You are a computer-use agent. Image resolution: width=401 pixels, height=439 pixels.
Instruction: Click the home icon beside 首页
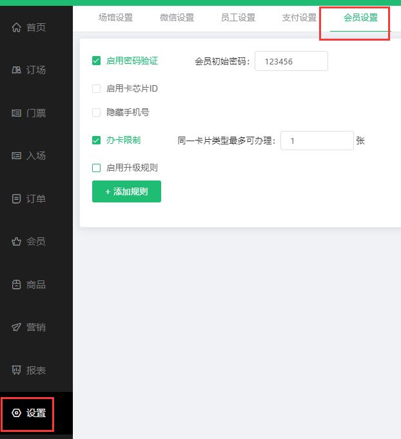pyautogui.click(x=16, y=27)
